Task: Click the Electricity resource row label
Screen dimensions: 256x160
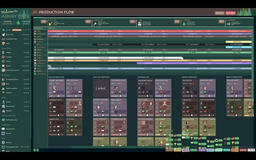Action: coord(41,47)
